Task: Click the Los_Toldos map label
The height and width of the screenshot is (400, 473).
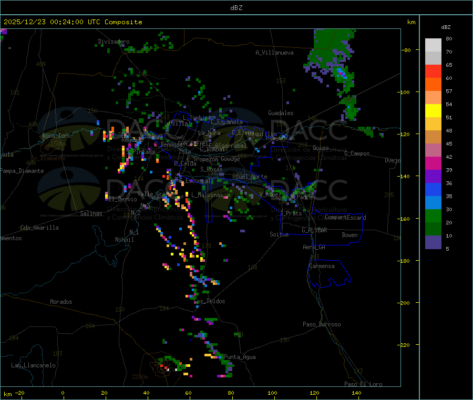Action: pos(210,301)
